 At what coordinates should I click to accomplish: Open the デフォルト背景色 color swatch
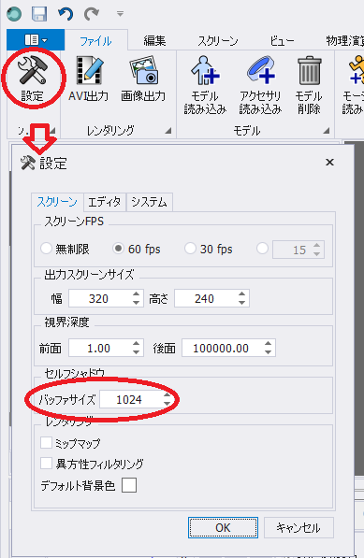pos(129,485)
